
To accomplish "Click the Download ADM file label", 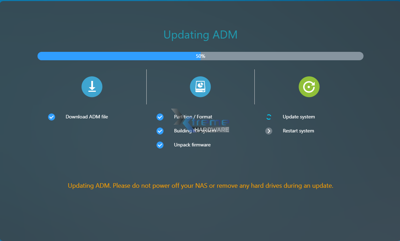I will [87, 117].
